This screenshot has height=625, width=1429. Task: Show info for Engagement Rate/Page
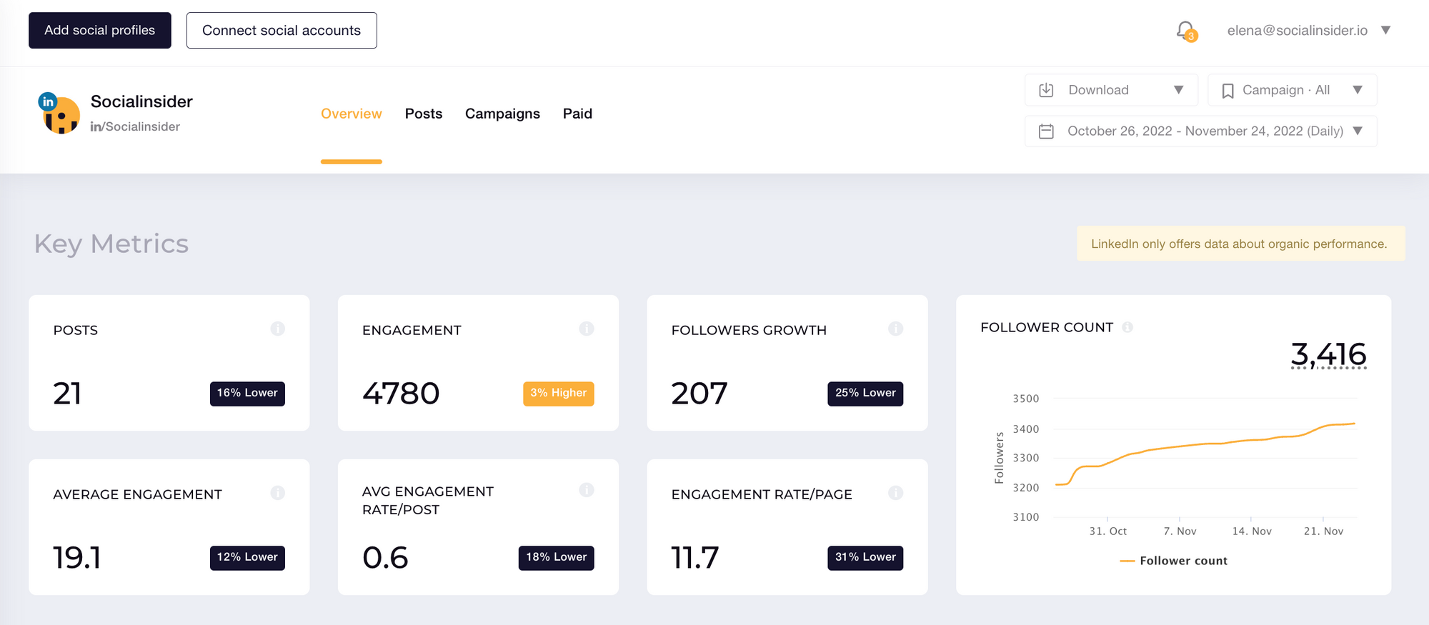pos(895,493)
